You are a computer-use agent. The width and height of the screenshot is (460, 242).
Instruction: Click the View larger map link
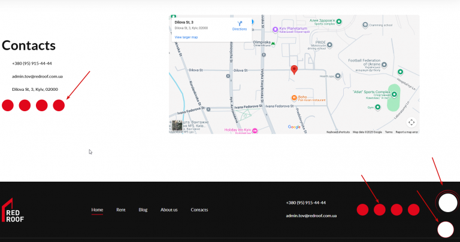[186, 37]
